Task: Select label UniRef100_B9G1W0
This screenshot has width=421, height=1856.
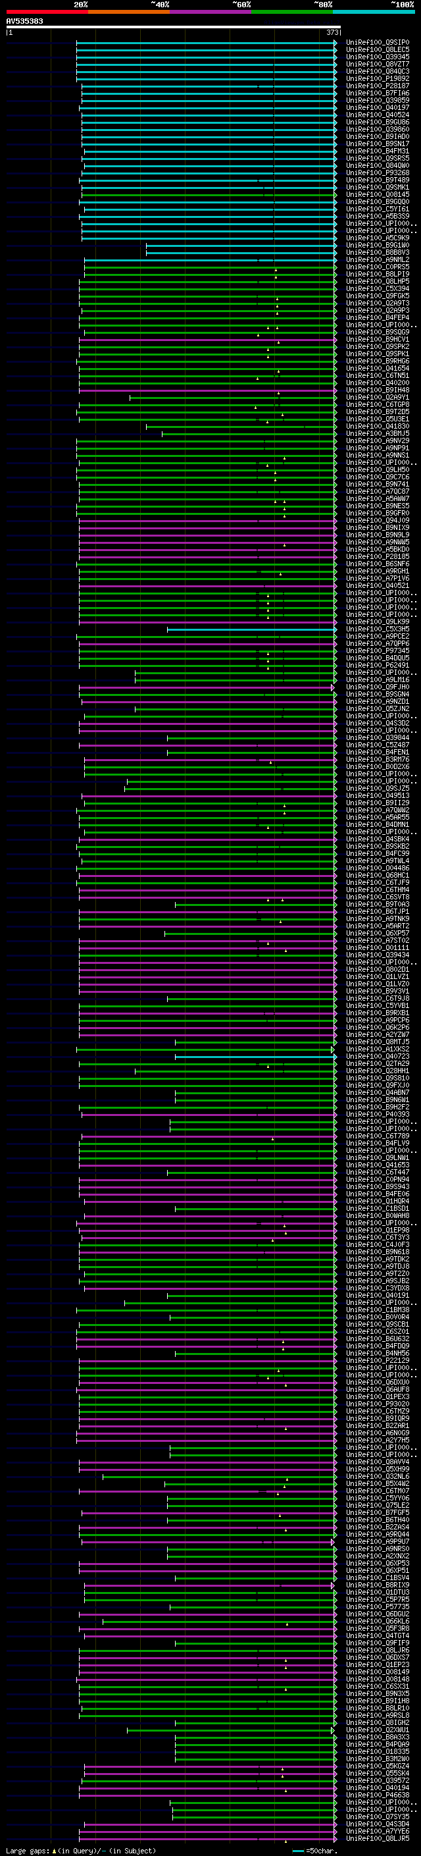Action: pos(378,245)
